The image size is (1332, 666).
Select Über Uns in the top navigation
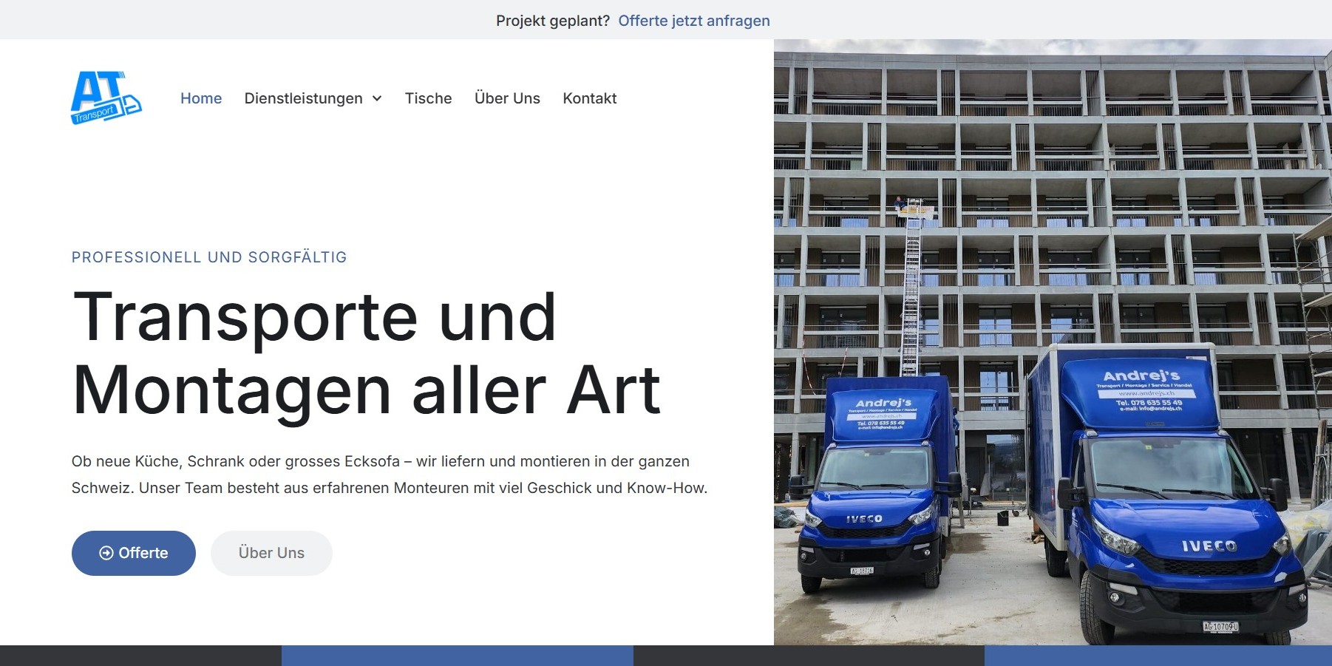click(x=507, y=98)
